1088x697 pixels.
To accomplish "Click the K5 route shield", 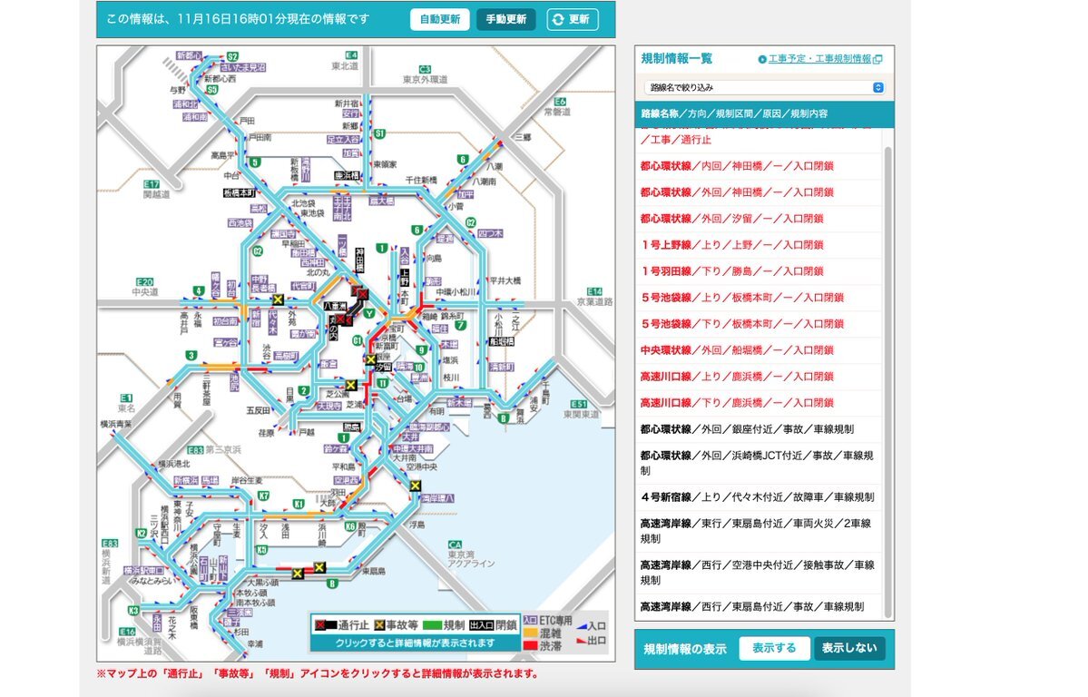I will pos(261,550).
